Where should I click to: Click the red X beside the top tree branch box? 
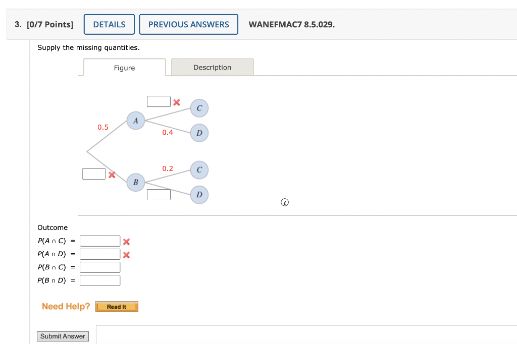click(x=176, y=101)
